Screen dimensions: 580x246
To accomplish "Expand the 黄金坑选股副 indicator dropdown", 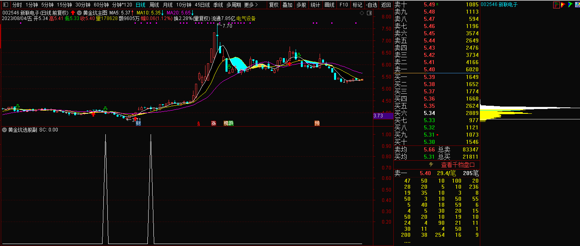I will coord(4,130).
